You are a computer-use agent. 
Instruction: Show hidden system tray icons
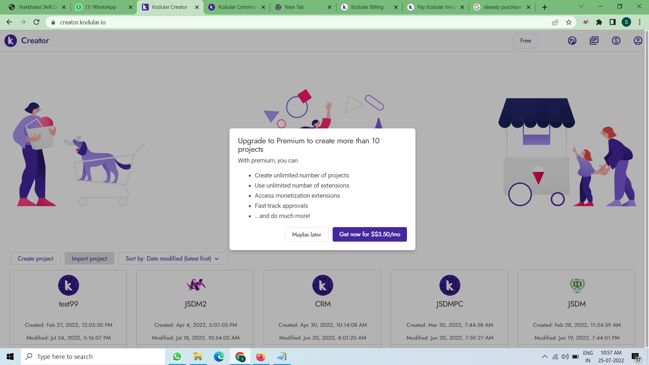coord(545,357)
